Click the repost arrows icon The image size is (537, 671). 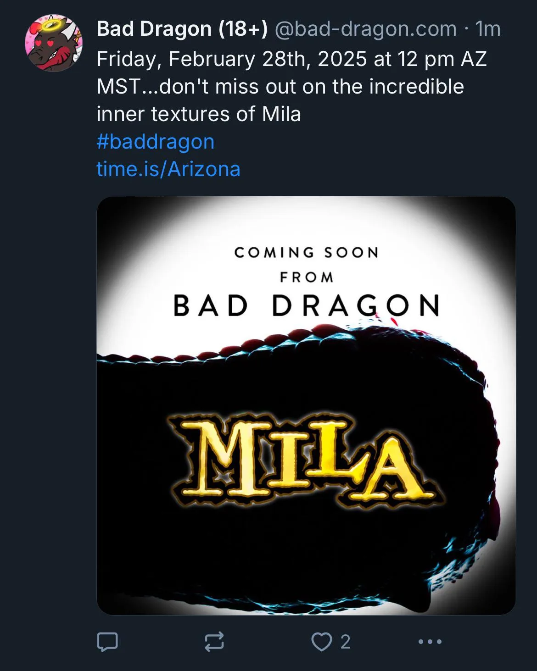[x=214, y=642]
